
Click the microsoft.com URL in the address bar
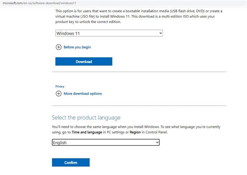(x=25, y=3)
